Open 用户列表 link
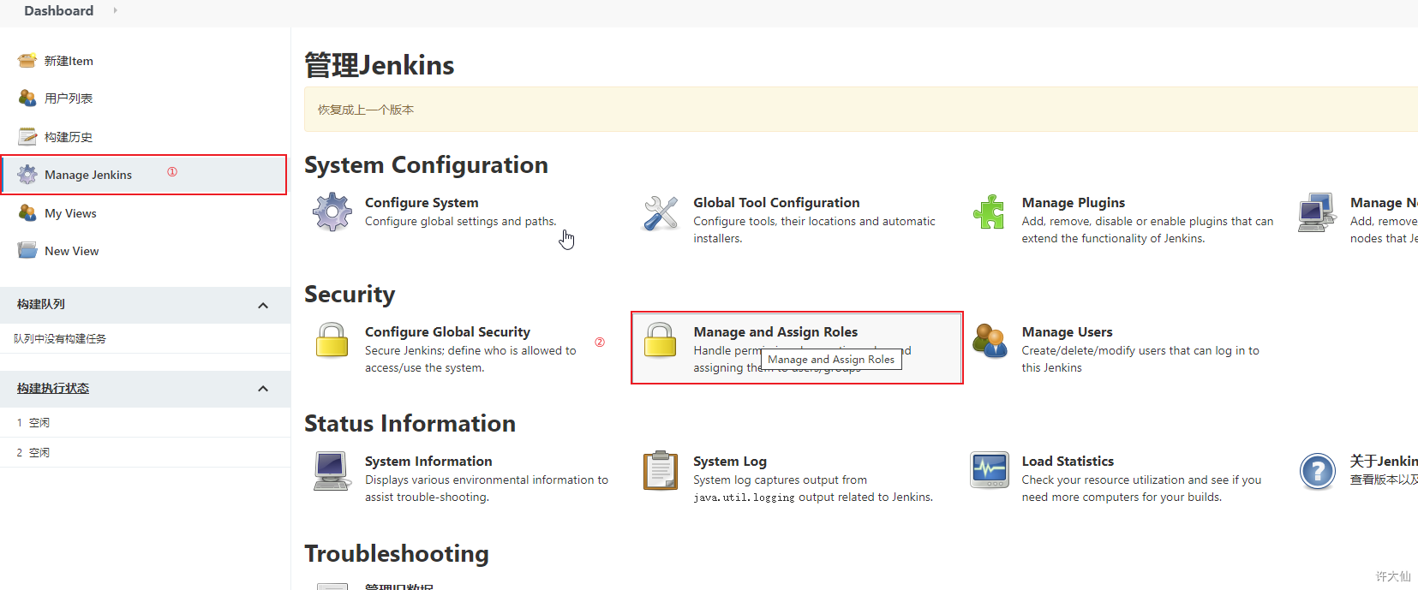Image resolution: width=1418 pixels, height=590 pixels. click(69, 98)
